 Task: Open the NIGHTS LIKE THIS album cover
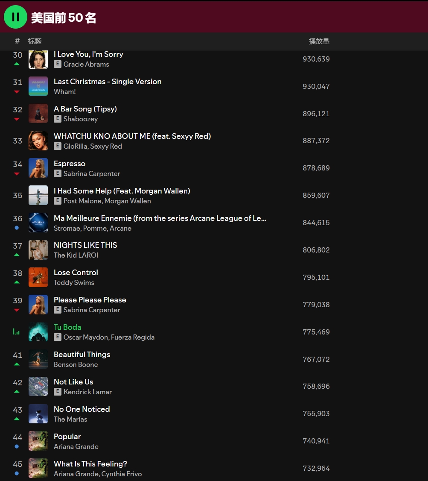tap(38, 250)
